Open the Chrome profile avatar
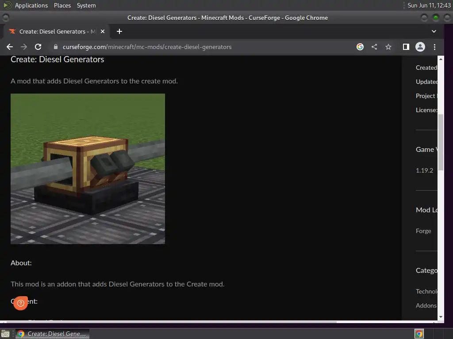 420,47
